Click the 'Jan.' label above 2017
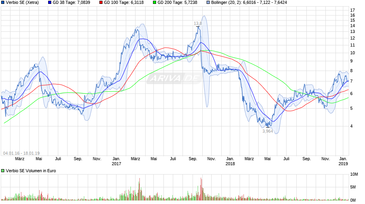The width and height of the screenshot is (365, 204). pos(116,159)
